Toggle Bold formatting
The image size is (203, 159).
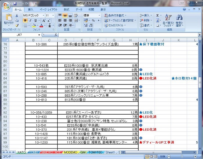[25, 21]
